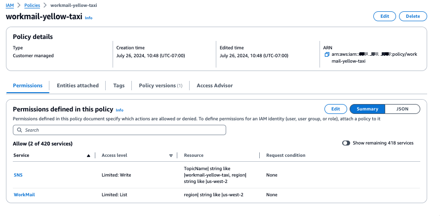Toggle Show remaining 418 services
Image resolution: width=440 pixels, height=216 pixels.
click(346, 143)
